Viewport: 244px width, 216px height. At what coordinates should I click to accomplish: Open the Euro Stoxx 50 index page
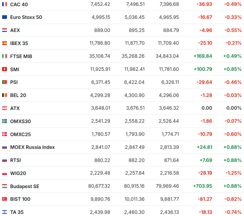tap(26, 17)
